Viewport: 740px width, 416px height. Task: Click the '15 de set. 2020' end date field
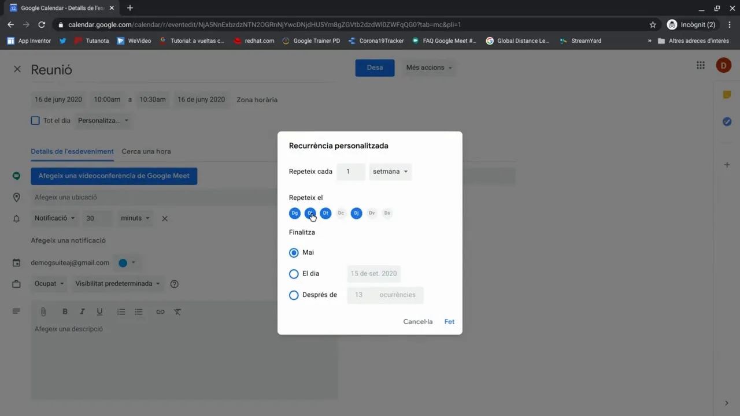(373, 274)
